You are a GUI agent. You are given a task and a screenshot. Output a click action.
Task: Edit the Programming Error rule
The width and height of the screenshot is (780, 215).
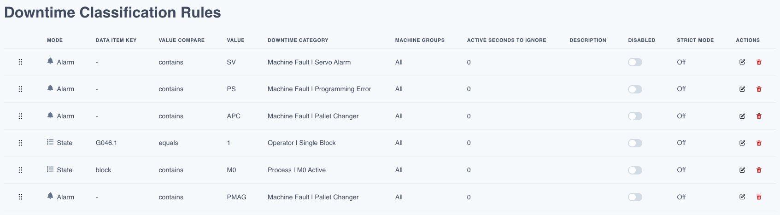click(x=742, y=89)
